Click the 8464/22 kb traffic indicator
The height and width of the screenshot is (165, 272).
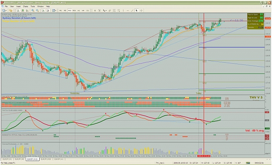[259, 163]
